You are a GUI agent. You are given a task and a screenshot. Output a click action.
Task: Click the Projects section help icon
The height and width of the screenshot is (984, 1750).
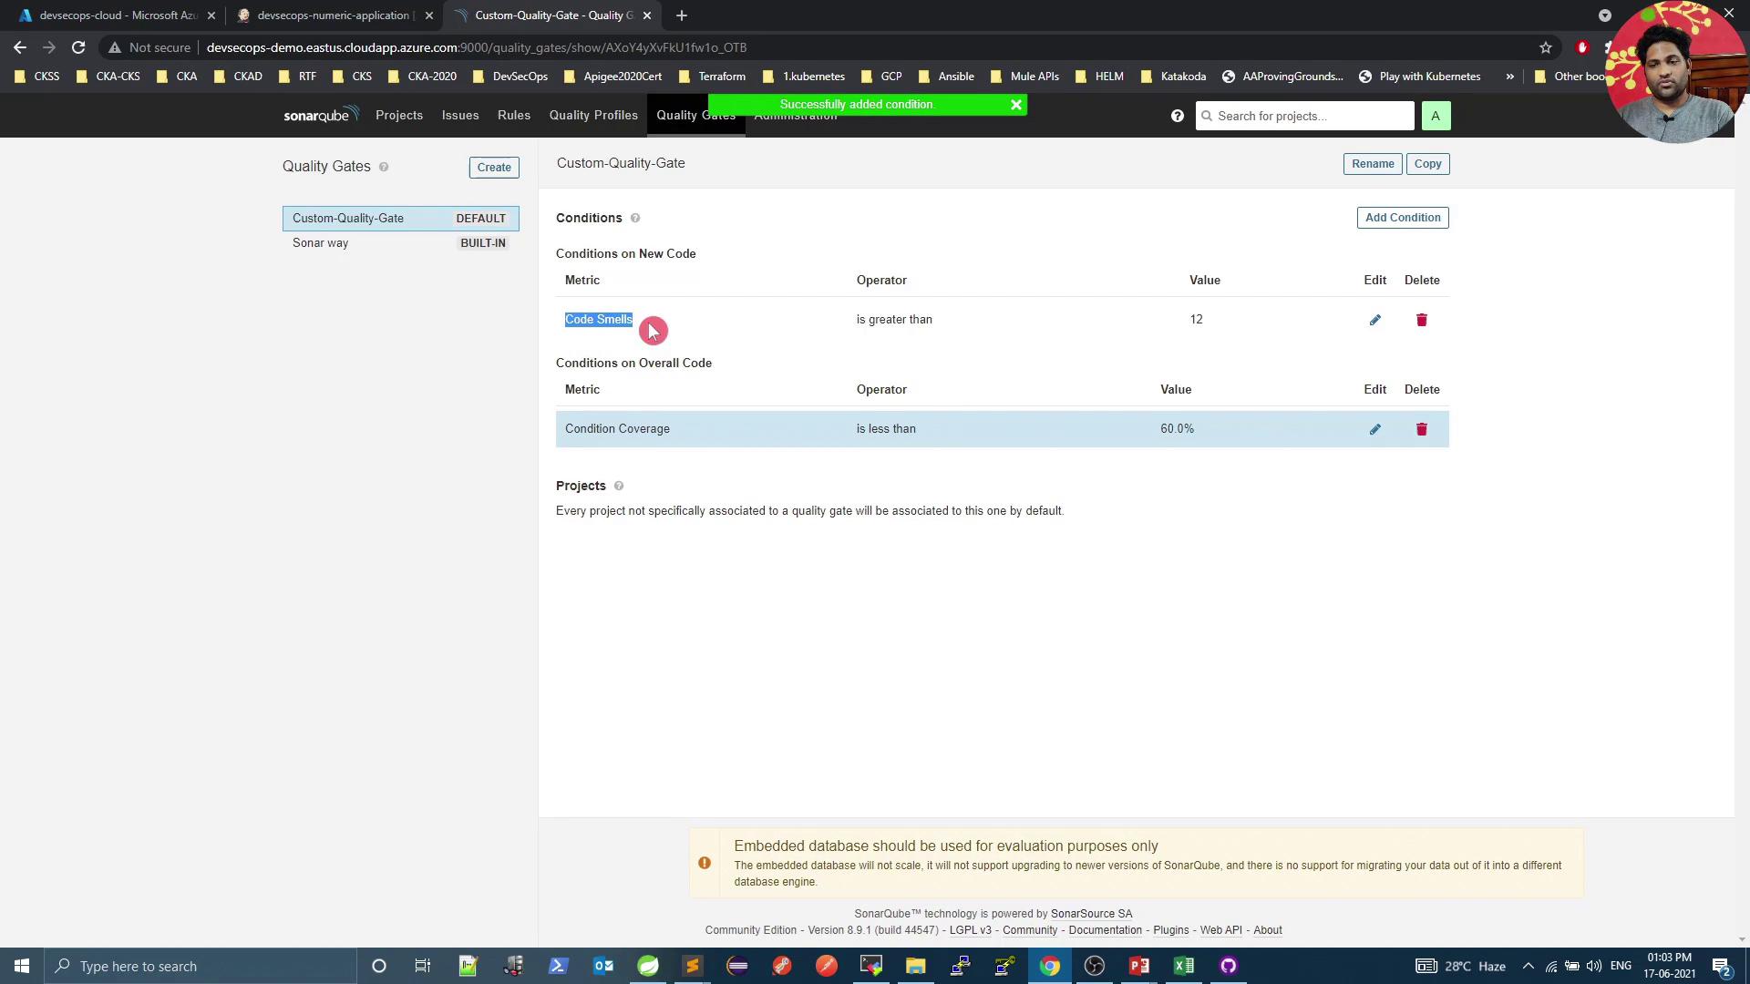[x=618, y=487]
